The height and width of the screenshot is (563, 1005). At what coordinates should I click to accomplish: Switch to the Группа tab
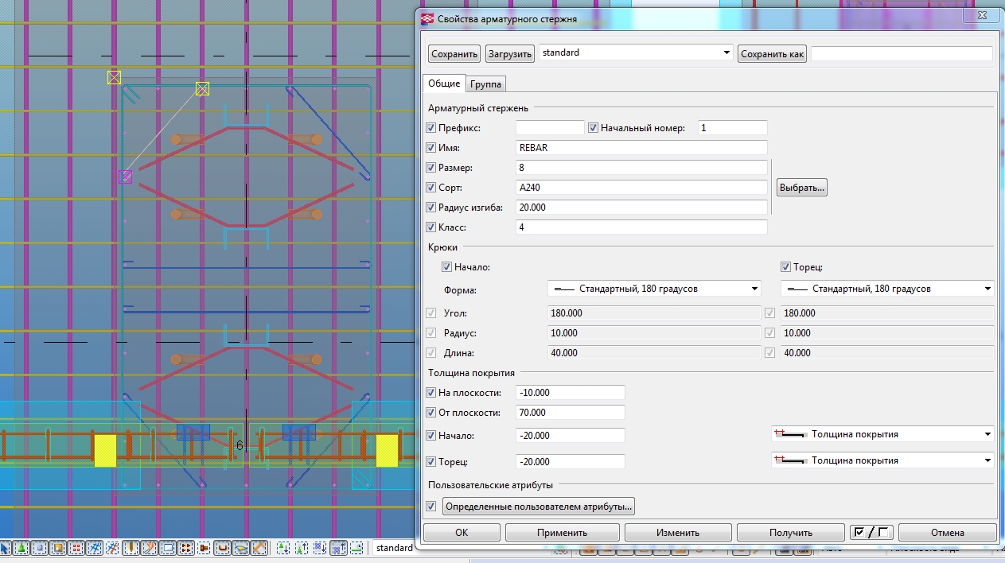tap(485, 84)
